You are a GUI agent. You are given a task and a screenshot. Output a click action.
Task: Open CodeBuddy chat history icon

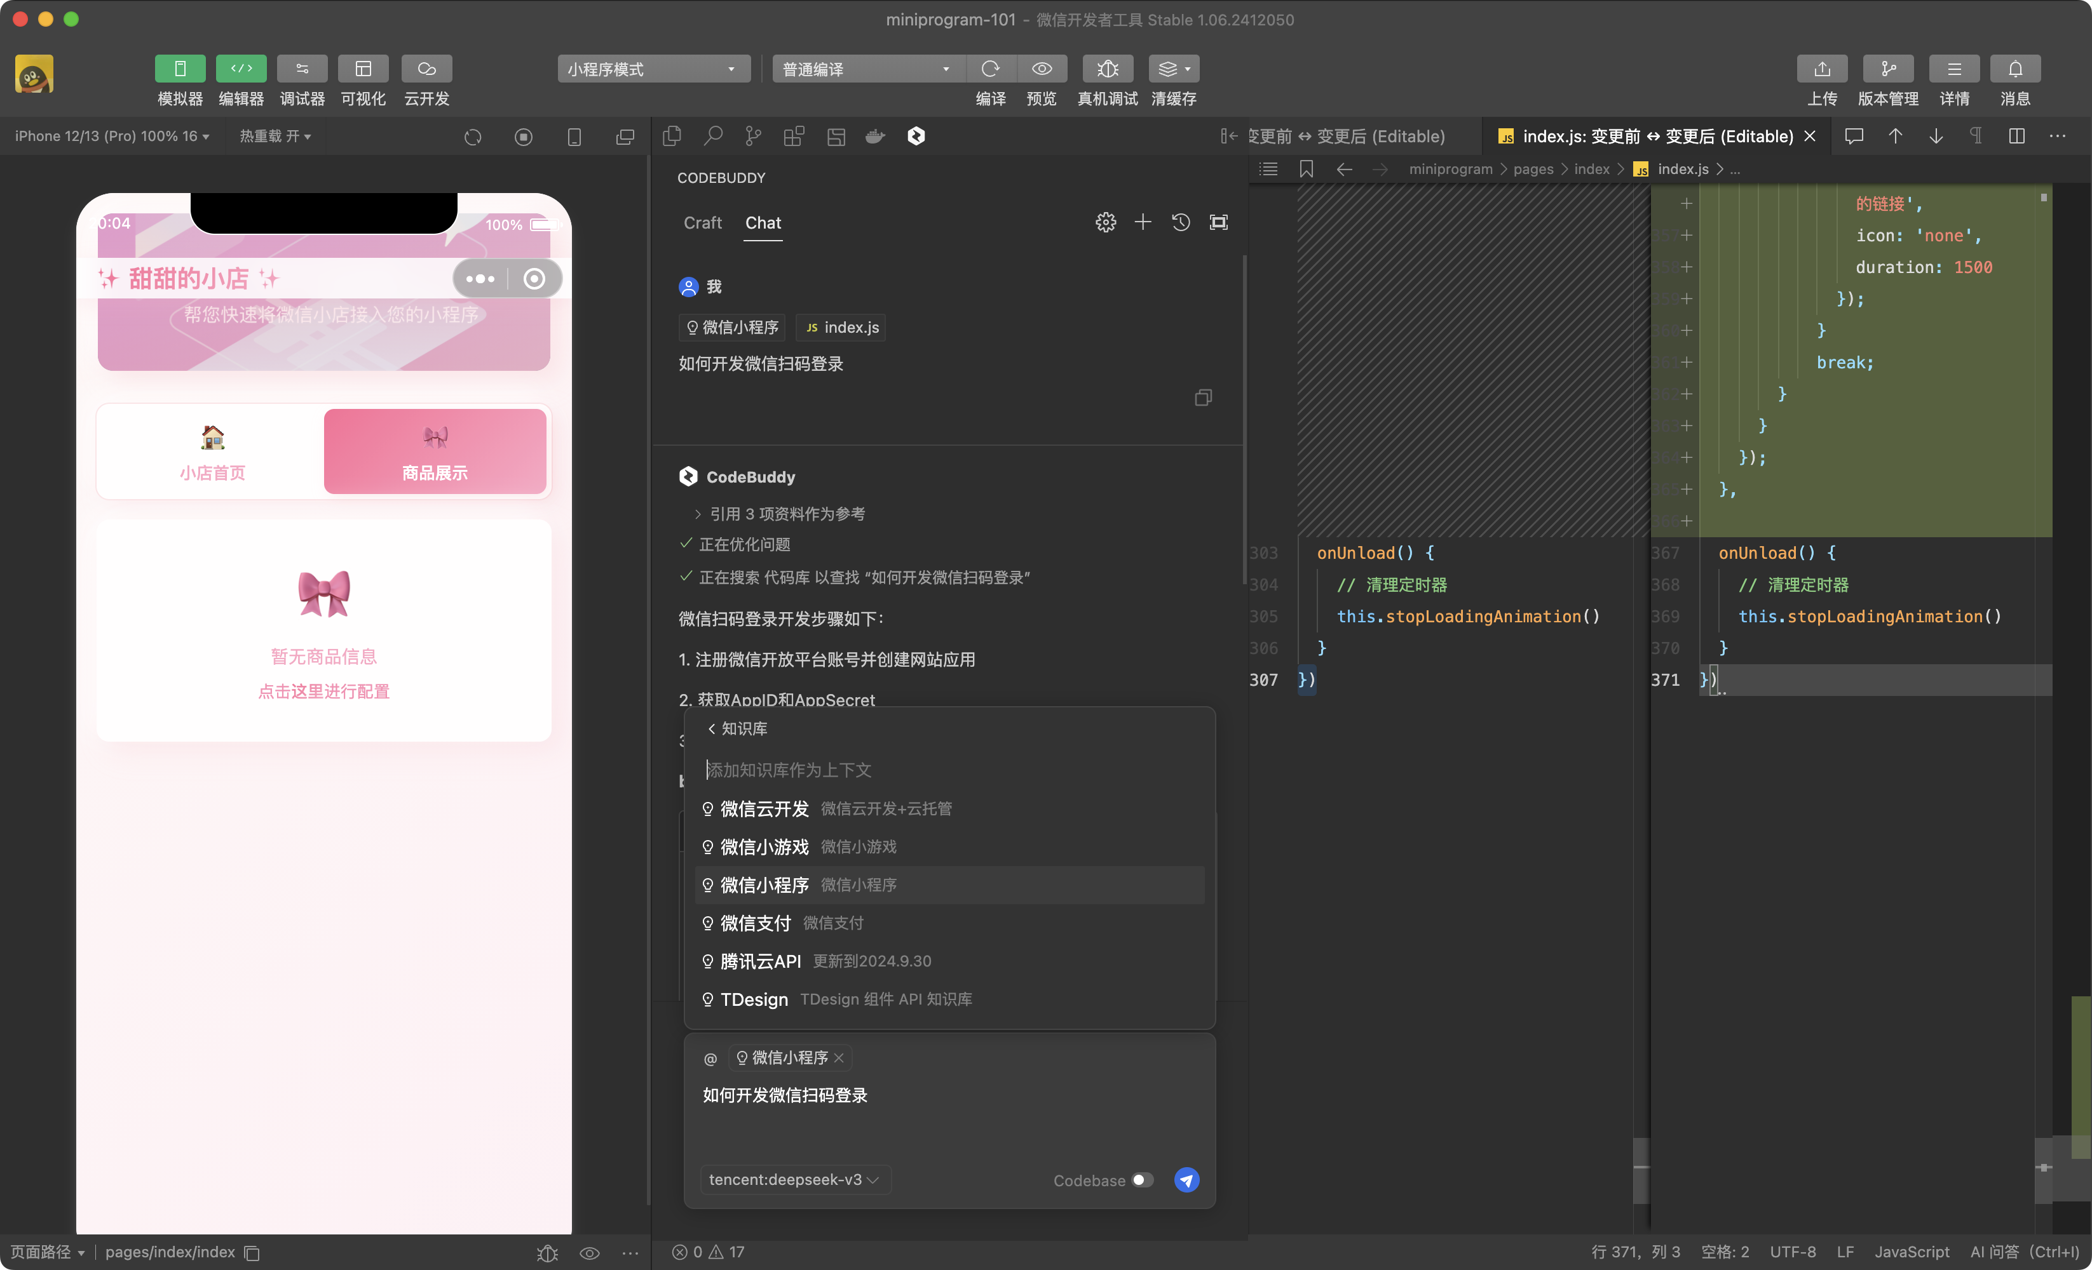[x=1180, y=222]
